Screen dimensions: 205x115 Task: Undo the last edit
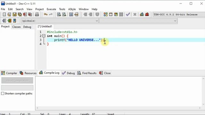(45, 14)
